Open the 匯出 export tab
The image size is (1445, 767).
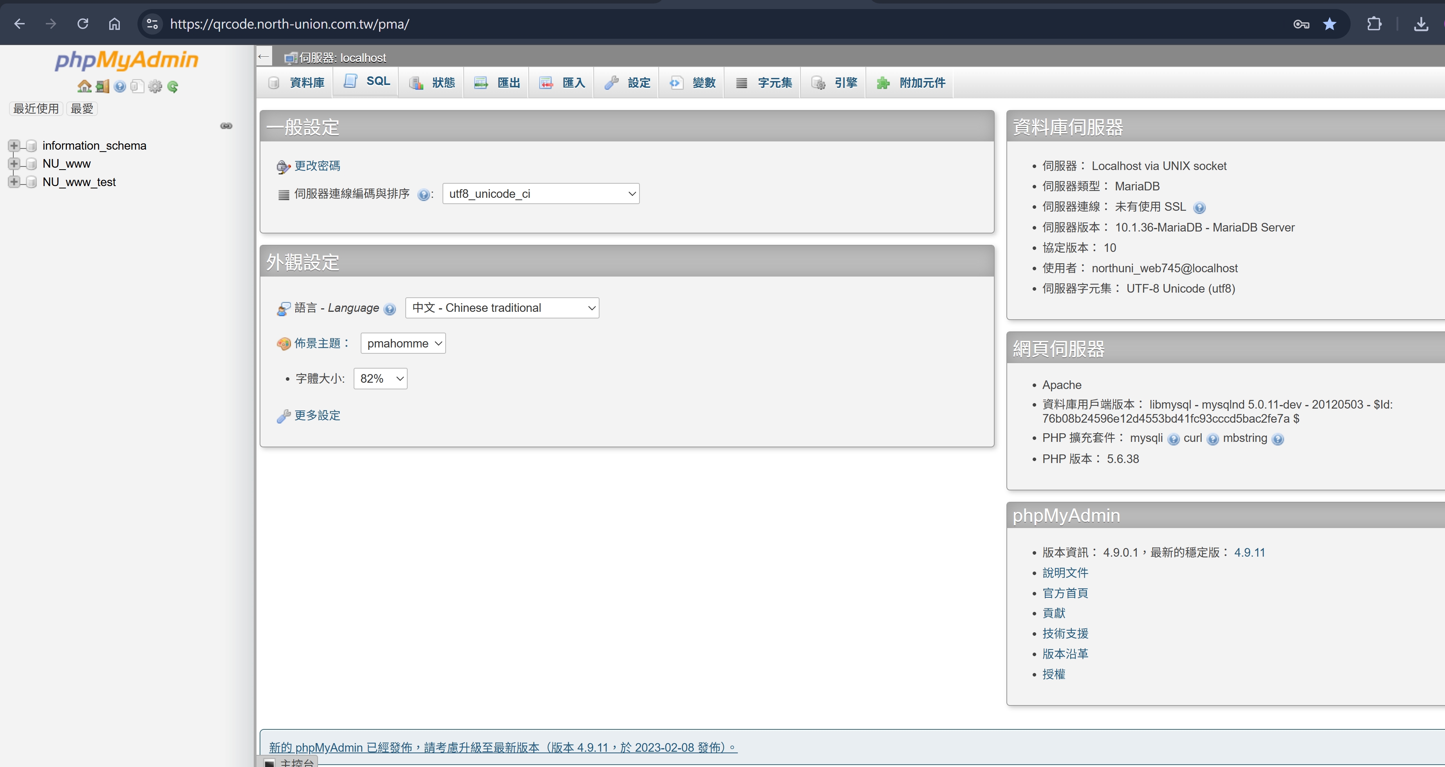pos(497,83)
